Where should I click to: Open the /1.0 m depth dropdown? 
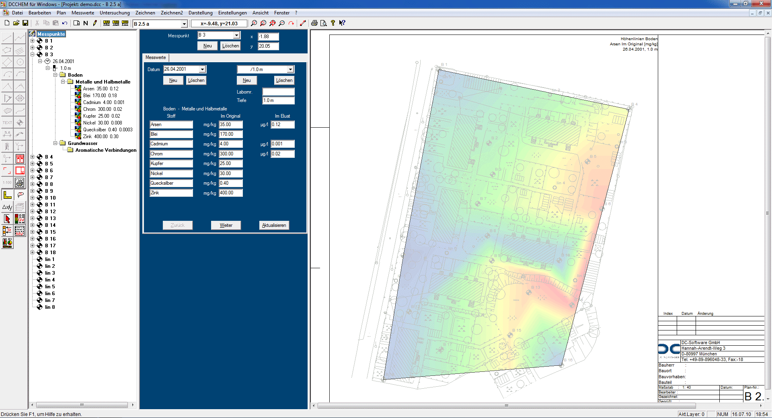coord(290,69)
